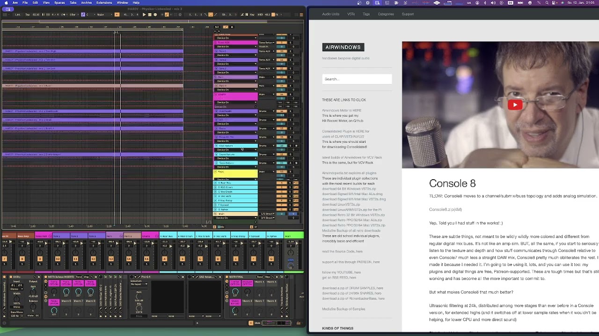This screenshot has height=336, width=599.
Task: Toggle Comp OFF/ON macro button
Action: pos(54,283)
